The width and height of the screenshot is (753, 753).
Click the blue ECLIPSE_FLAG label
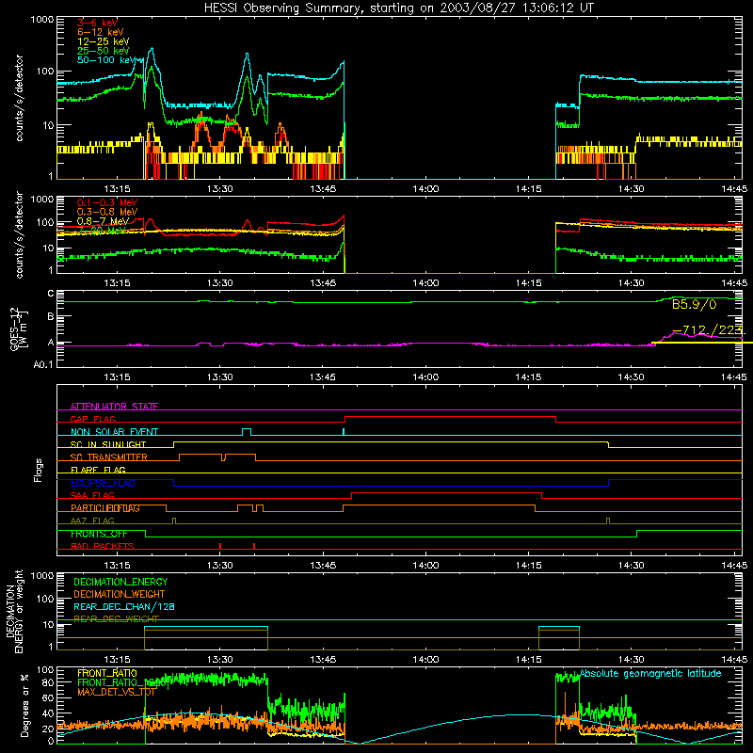103,483
